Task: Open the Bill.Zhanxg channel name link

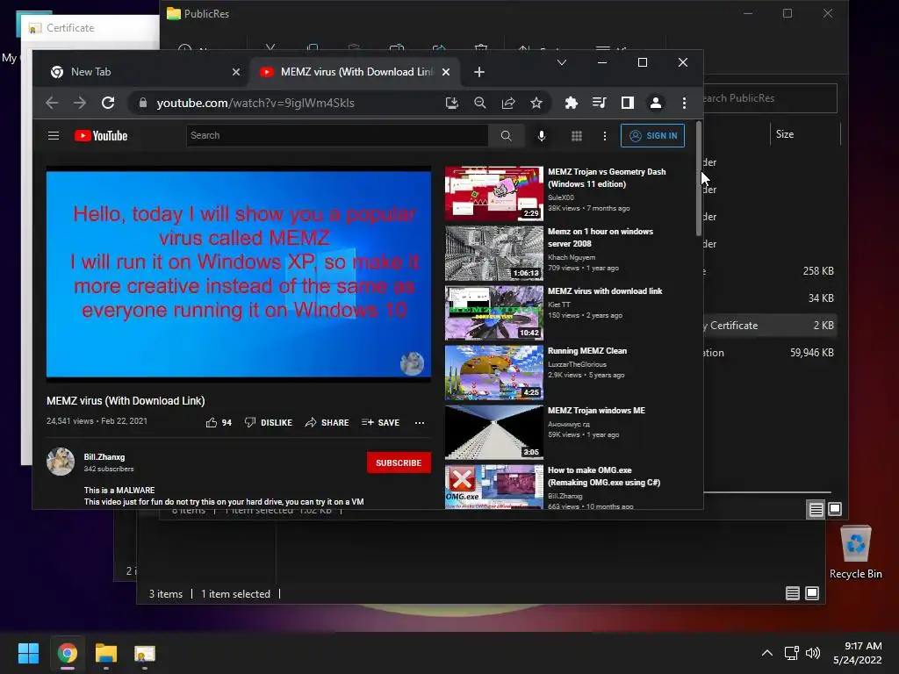Action: point(104,456)
